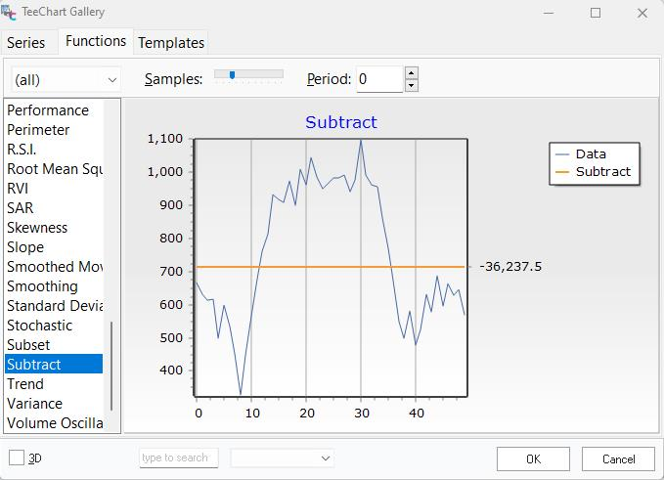Image resolution: width=664 pixels, height=480 pixels.
Task: Switch to the Series tab
Action: coord(26,43)
